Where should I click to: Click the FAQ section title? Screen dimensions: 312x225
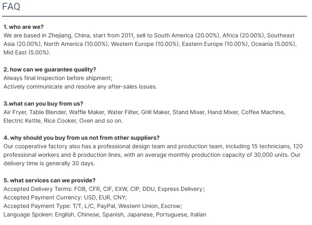[x=11, y=7]
